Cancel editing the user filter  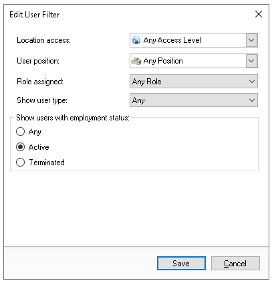click(235, 264)
